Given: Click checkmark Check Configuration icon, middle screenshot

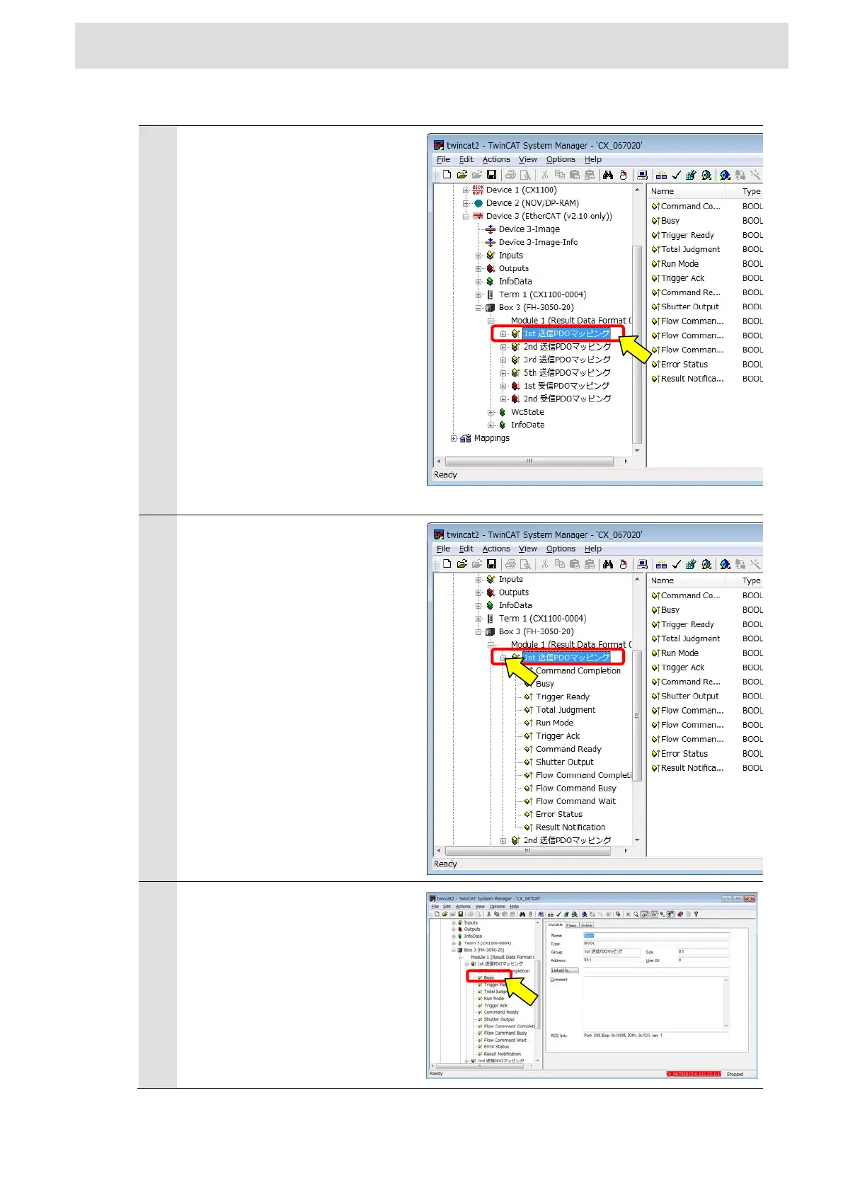Looking at the screenshot, I should pyautogui.click(x=676, y=564).
